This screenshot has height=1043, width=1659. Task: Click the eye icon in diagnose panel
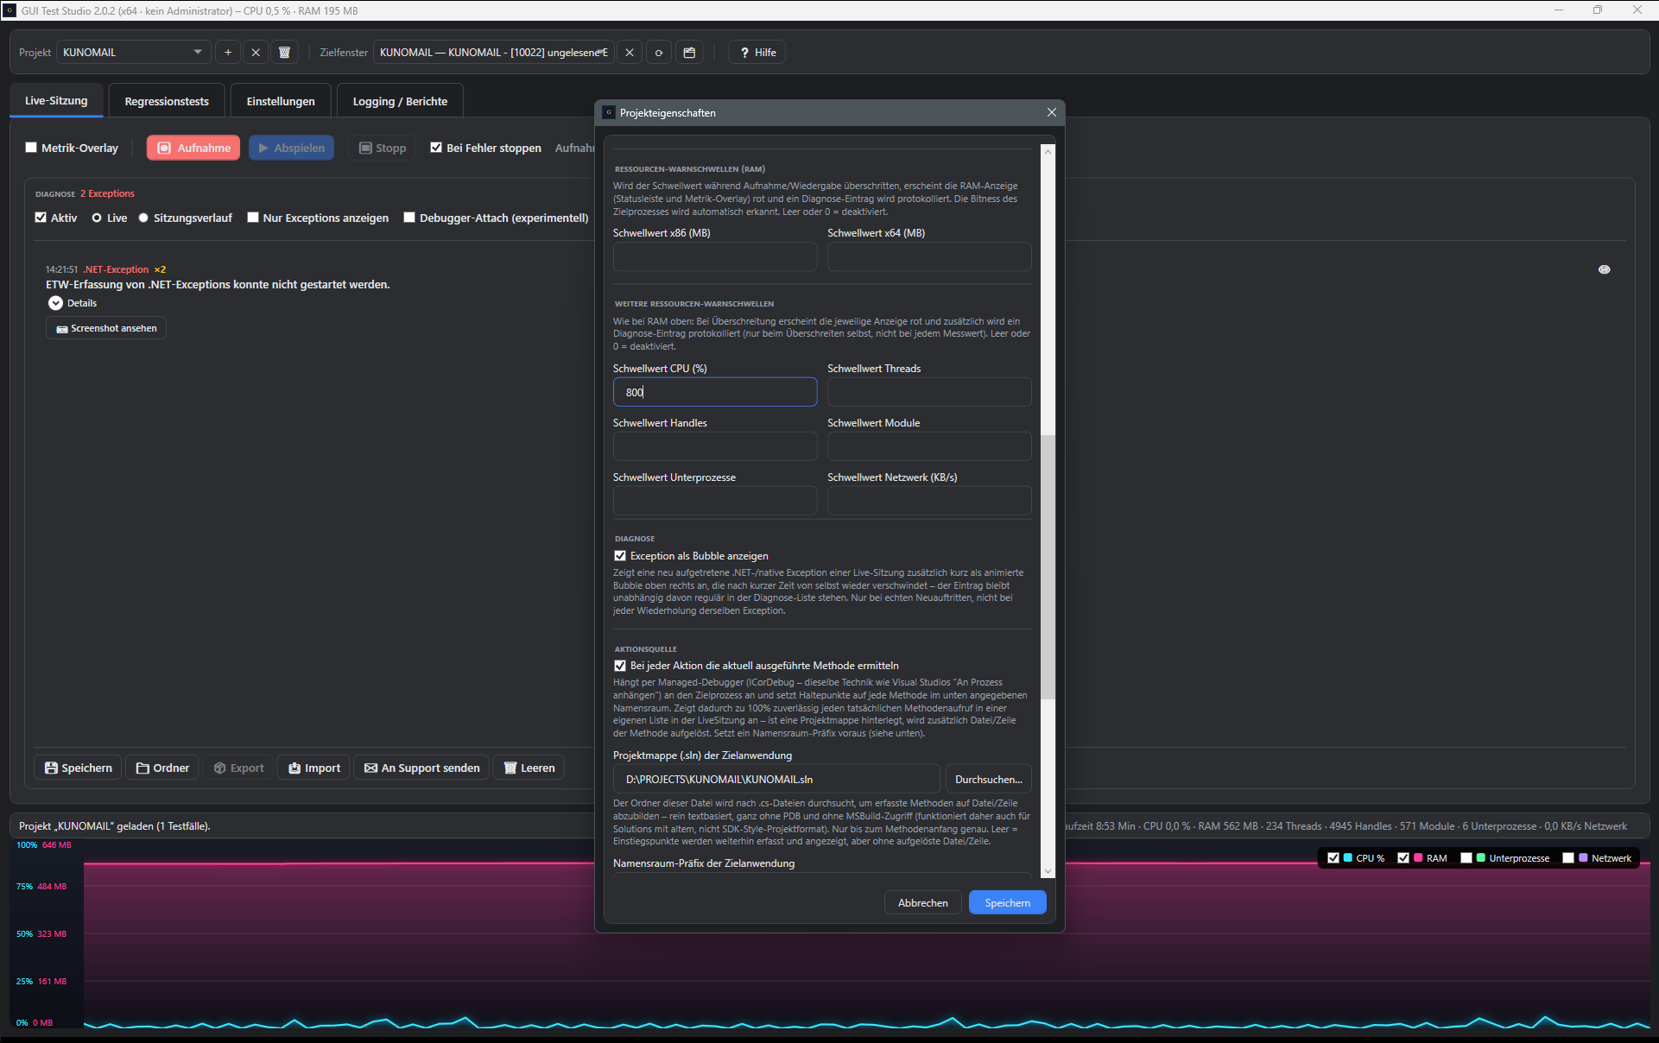1605,269
